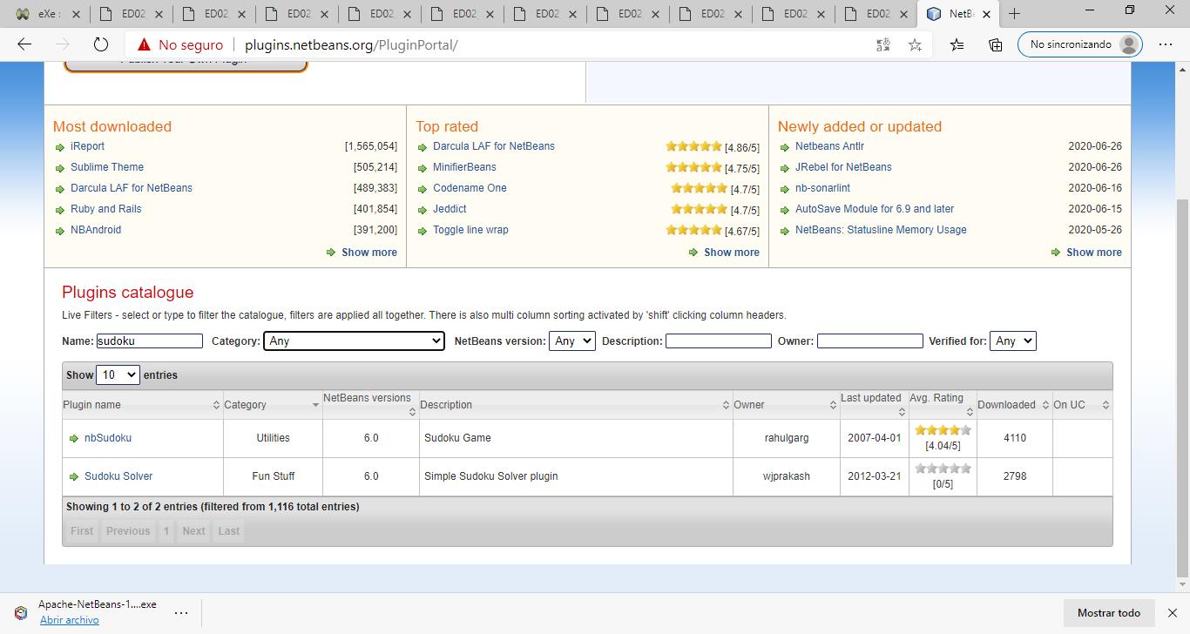Open the Category filter dropdown
Image resolution: width=1190 pixels, height=634 pixels.
click(x=354, y=341)
